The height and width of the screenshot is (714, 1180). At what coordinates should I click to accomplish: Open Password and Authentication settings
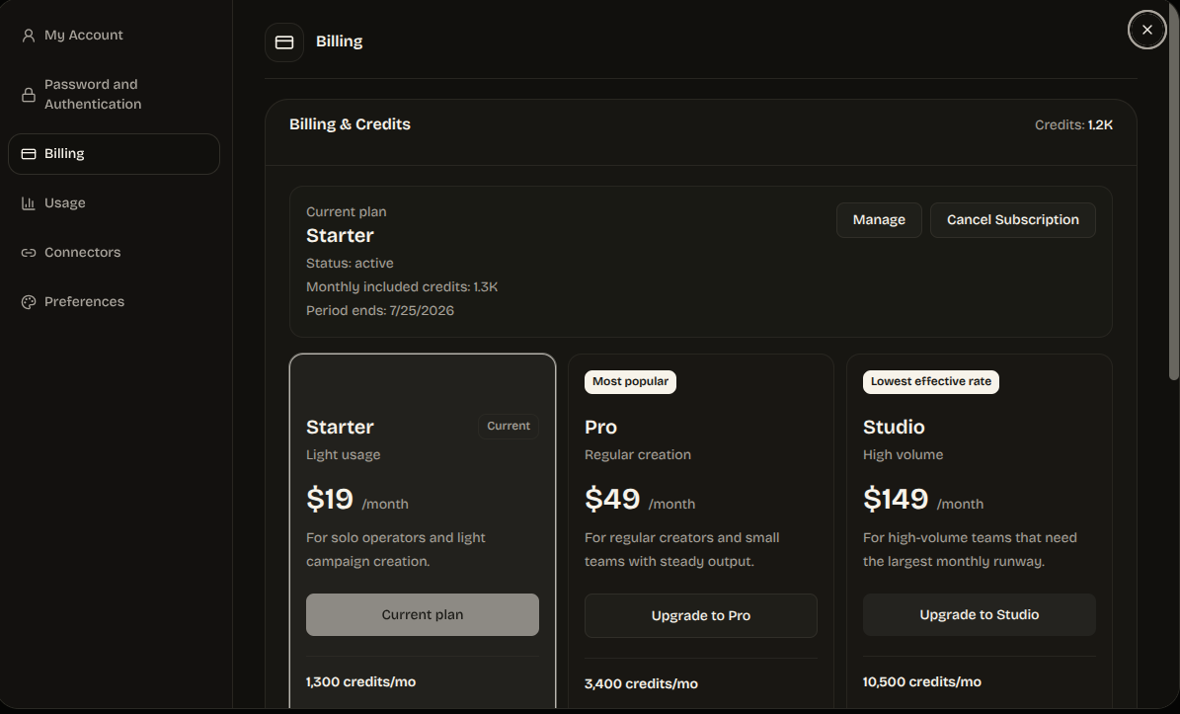pos(114,95)
